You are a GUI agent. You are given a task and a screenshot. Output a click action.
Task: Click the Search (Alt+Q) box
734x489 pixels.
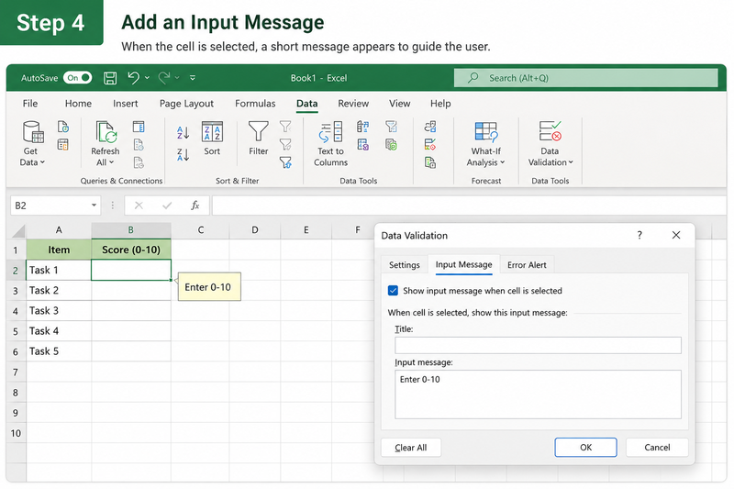[x=585, y=78]
